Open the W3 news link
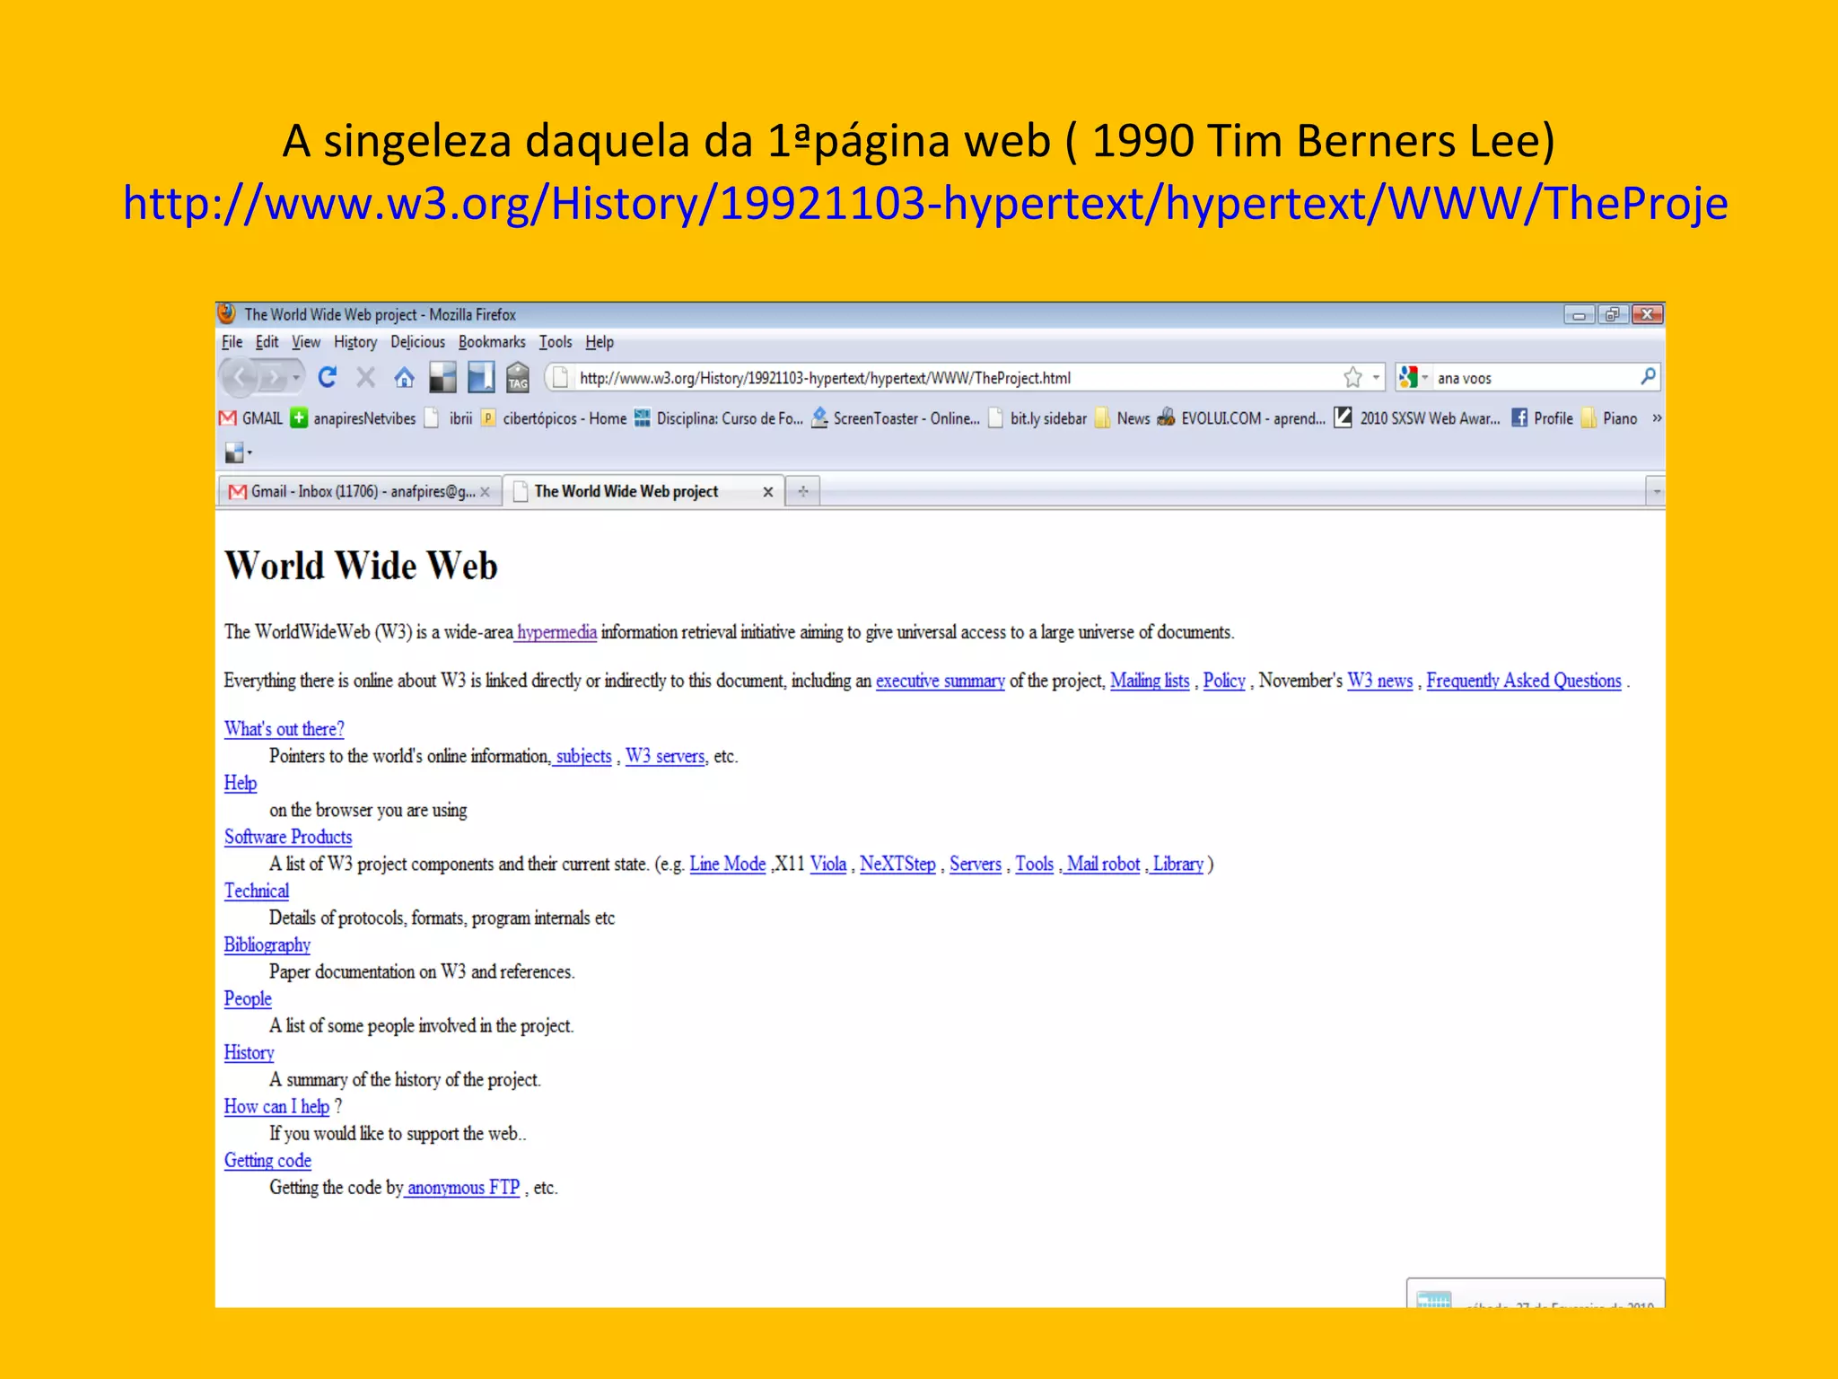Image resolution: width=1838 pixels, height=1379 pixels. click(x=1379, y=681)
